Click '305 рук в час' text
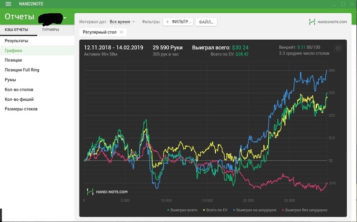Viewport: 357px width, 222px height. 166,54
